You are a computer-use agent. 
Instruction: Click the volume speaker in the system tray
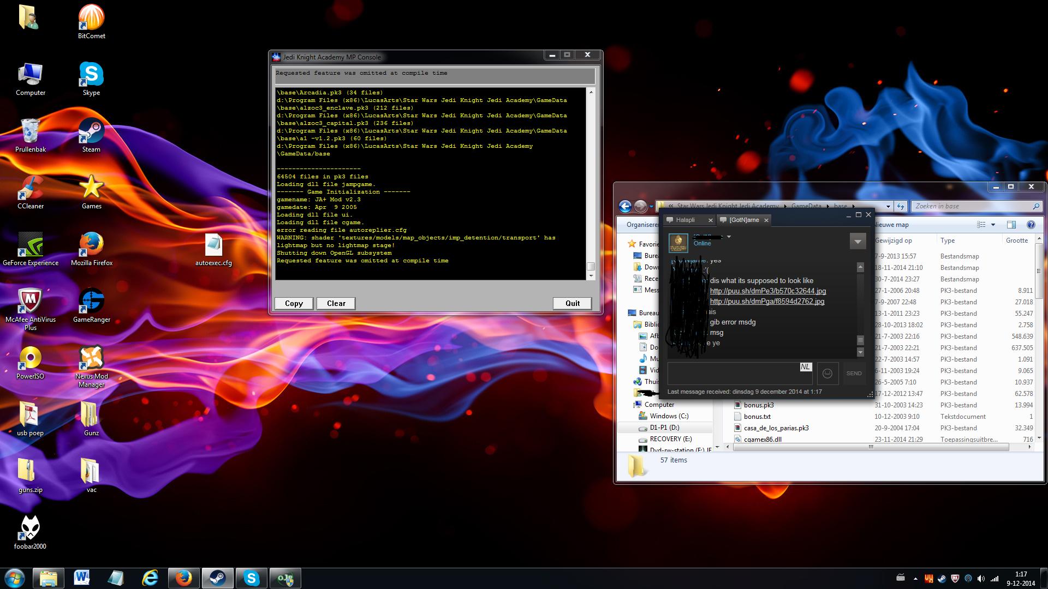coord(981,579)
